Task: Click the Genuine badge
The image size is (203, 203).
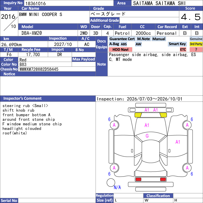Action: point(196,39)
